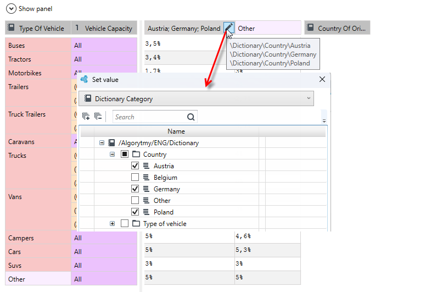Click book icon in Dictionary Category dropdown
This screenshot has height=292, width=448.
pyautogui.click(x=88, y=98)
